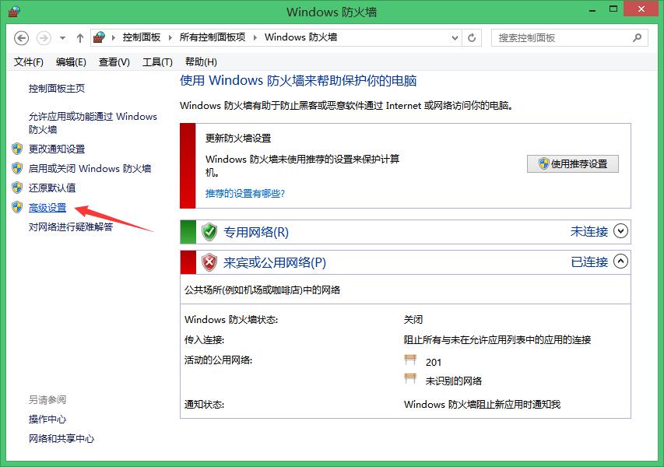Image resolution: width=664 pixels, height=467 pixels.
Task: Click the network icon next to 201
Action: (409, 361)
